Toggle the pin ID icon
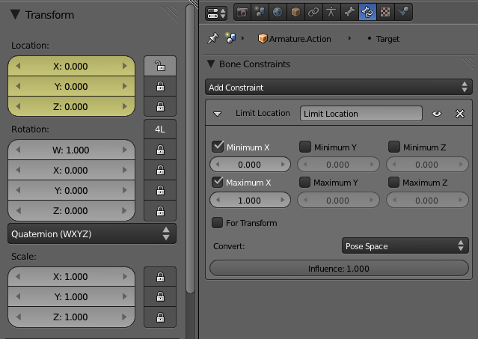The image size is (478, 339). tap(212, 39)
